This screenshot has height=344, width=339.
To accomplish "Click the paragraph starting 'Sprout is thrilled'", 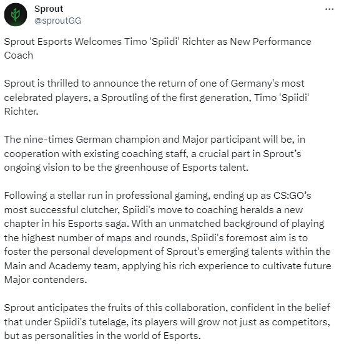I will point(157,97).
